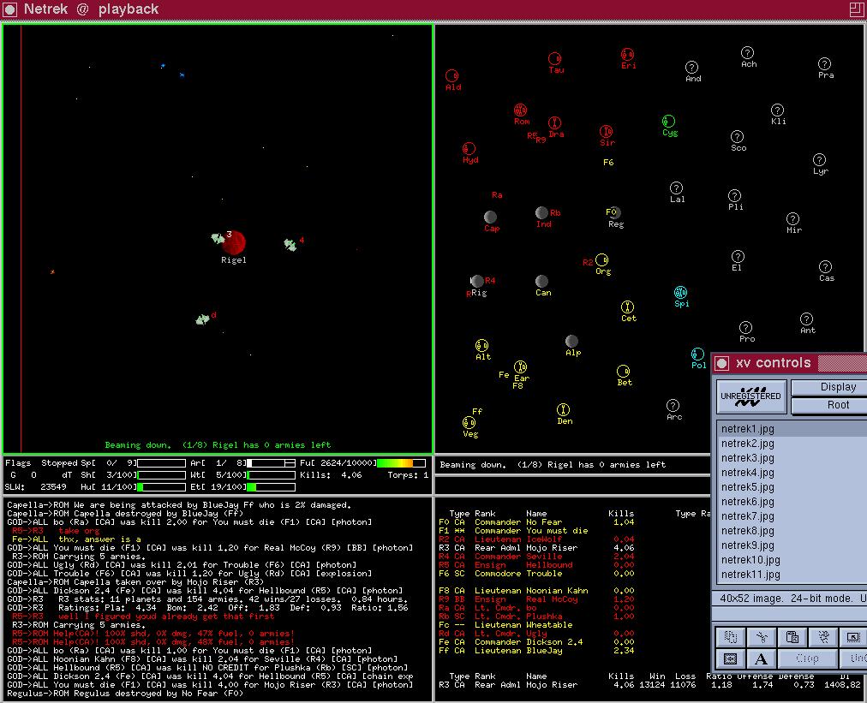Select netrek8.jpg in the xv file list

click(x=792, y=531)
